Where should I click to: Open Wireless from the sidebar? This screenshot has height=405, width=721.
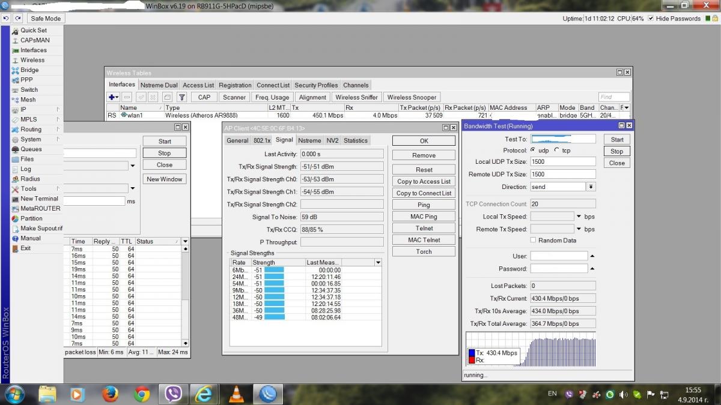(x=32, y=60)
